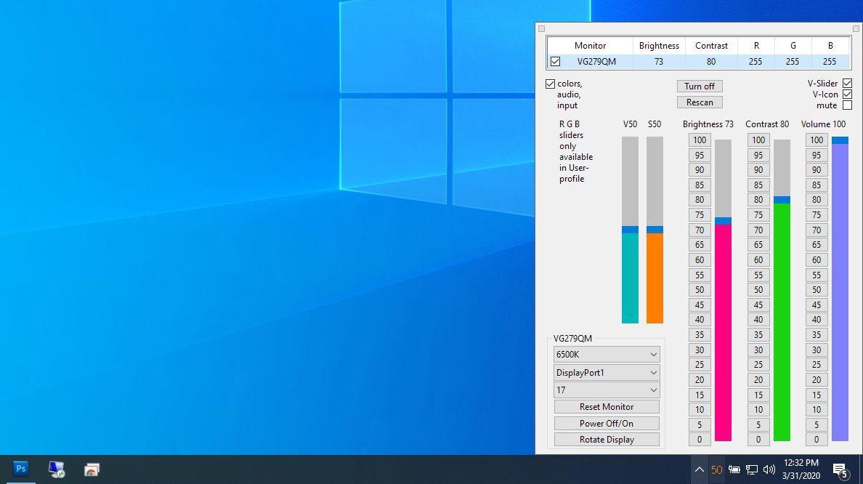Select the VG279QM name in monitor list
The height and width of the screenshot is (484, 863).
[x=596, y=62]
